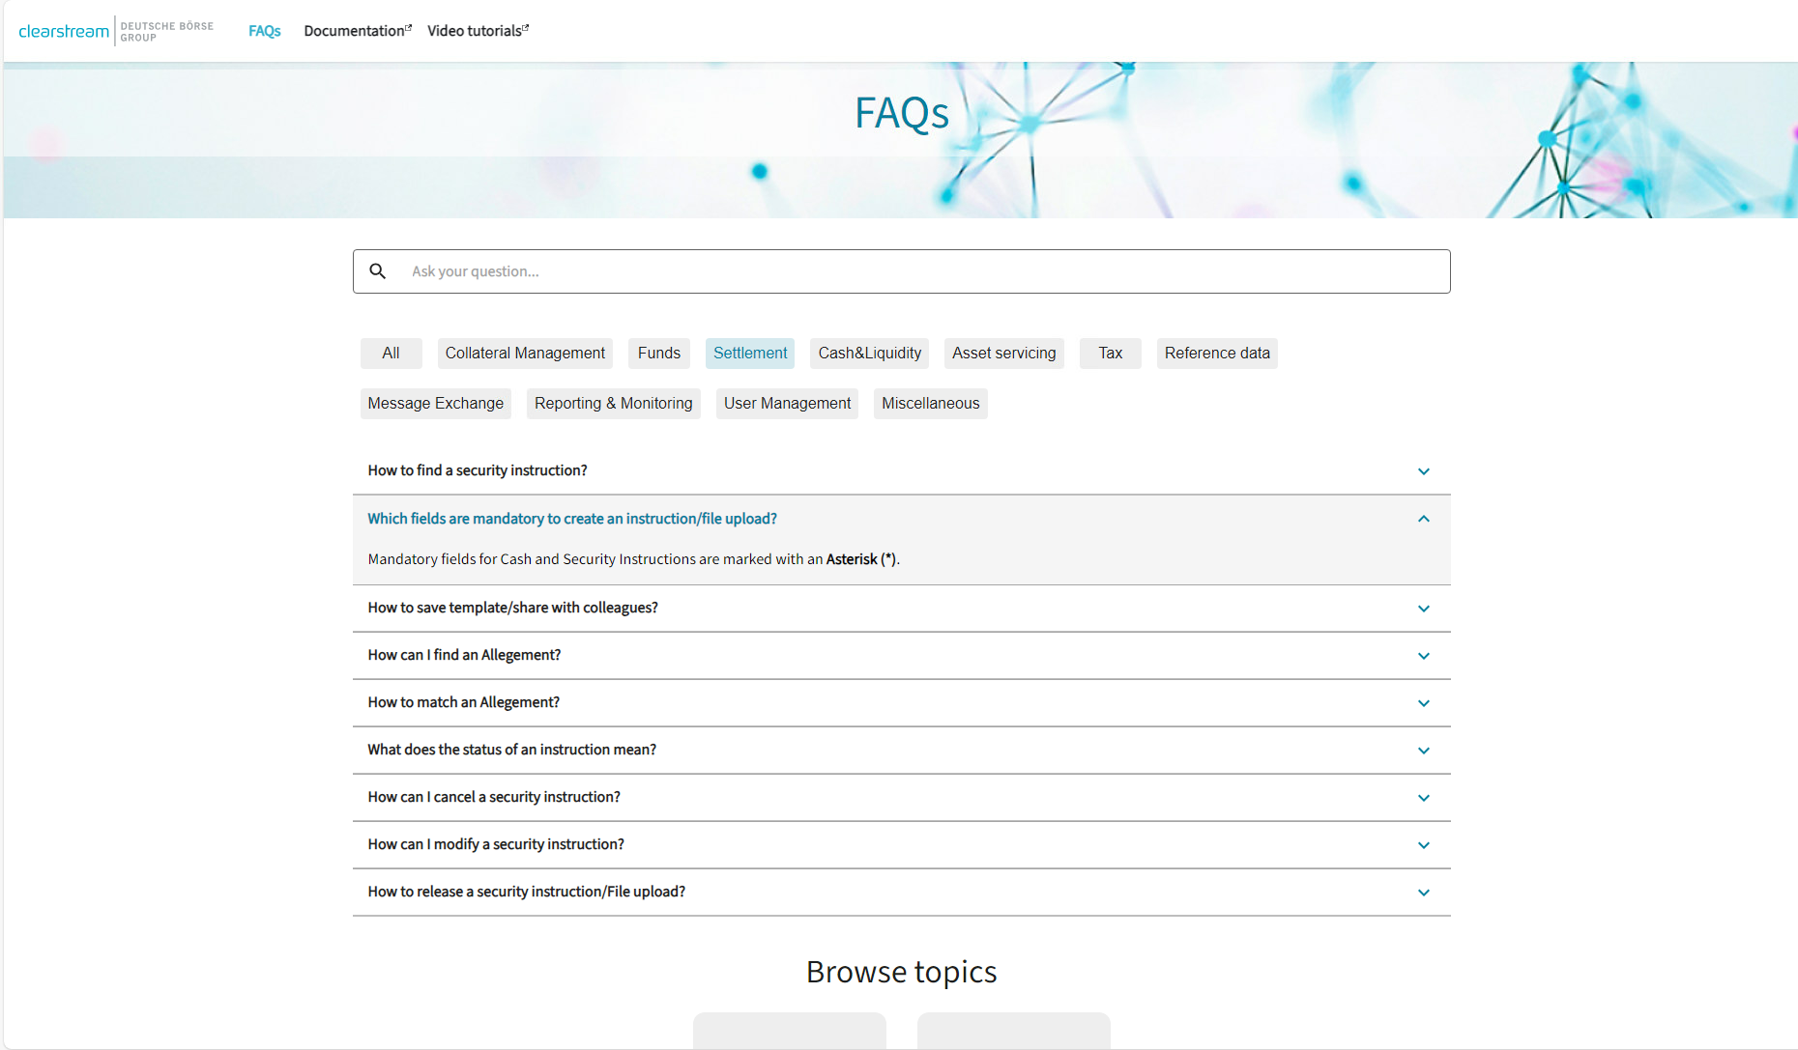This screenshot has height=1050, width=1798.
Task: Enable the Funds category filter
Action: point(658,353)
